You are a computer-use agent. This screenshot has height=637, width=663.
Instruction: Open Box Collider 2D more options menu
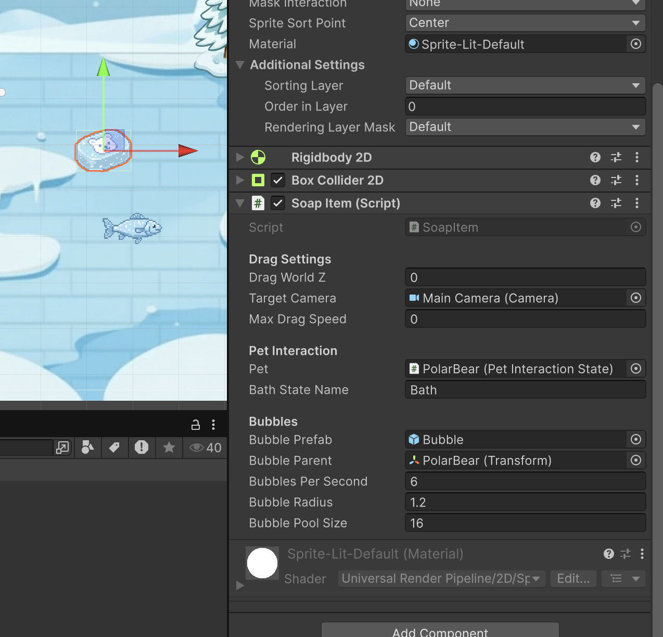click(x=637, y=180)
